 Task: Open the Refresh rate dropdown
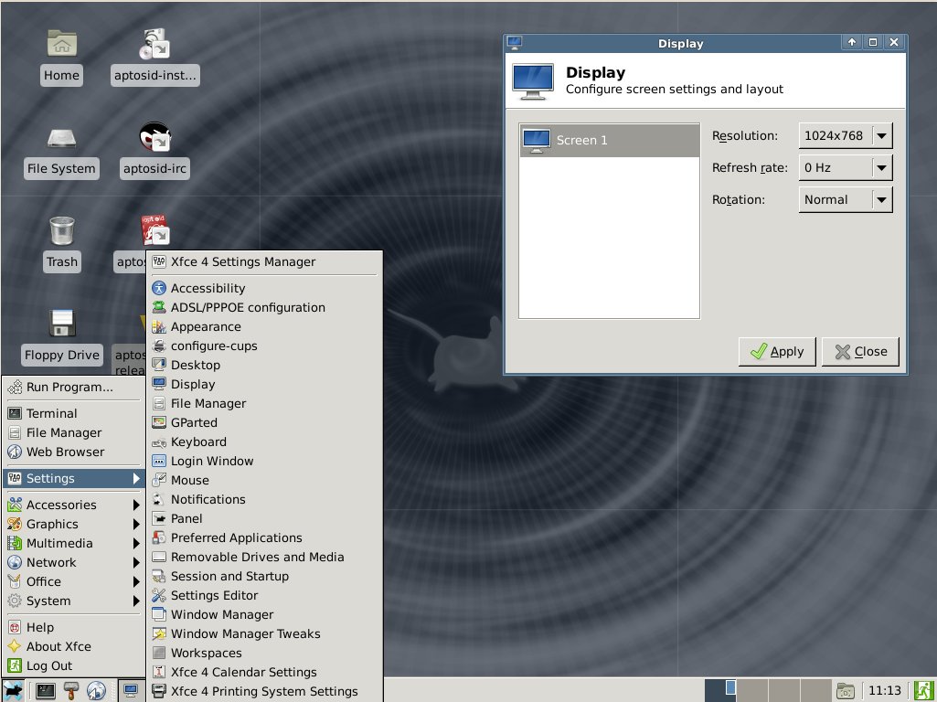click(x=846, y=168)
